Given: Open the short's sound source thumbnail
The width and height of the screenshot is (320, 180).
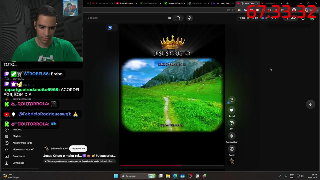Looking at the screenshot, I should (232, 161).
